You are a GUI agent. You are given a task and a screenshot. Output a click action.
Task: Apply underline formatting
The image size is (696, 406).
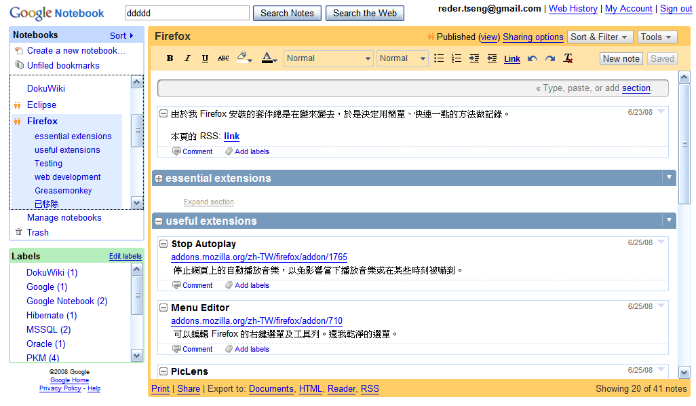(205, 58)
